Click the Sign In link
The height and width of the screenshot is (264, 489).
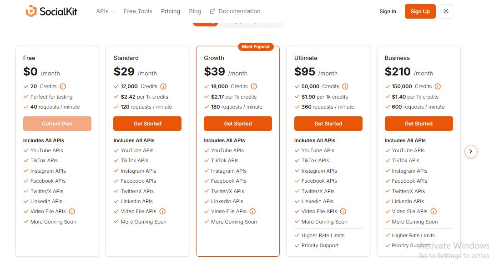388,11
